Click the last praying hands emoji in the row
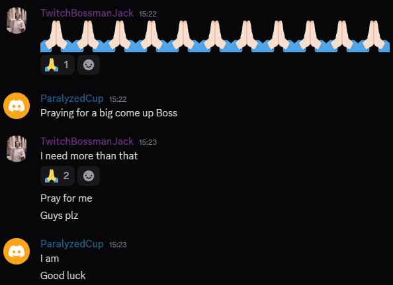Screen dimensions: 393x285 374,36
